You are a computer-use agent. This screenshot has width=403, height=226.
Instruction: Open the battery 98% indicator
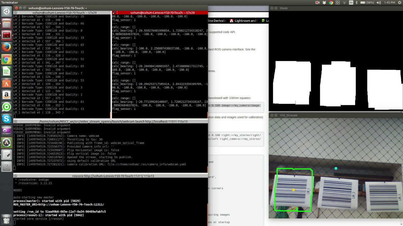click(x=367, y=3)
